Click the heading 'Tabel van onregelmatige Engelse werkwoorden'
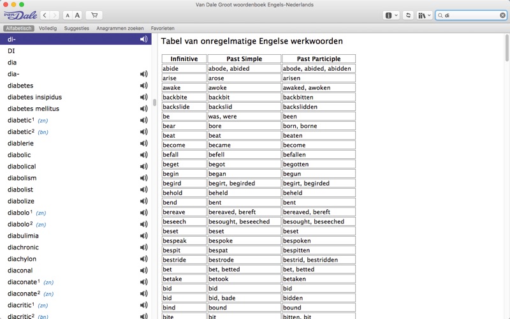 (252, 41)
